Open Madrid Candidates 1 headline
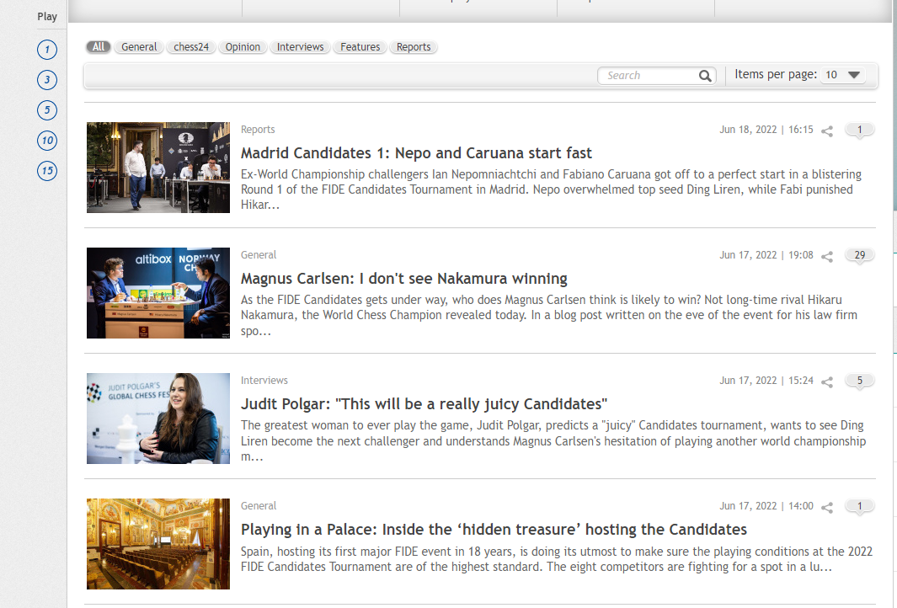 pyautogui.click(x=416, y=153)
